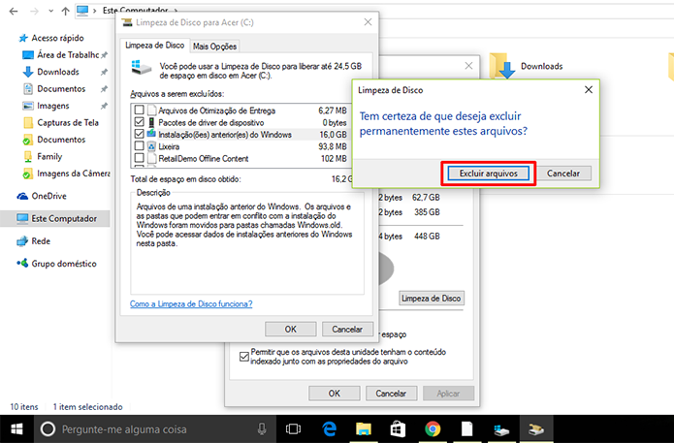This screenshot has width=674, height=443.
Task: Select OneDrive in the navigation pane
Action: click(x=48, y=196)
